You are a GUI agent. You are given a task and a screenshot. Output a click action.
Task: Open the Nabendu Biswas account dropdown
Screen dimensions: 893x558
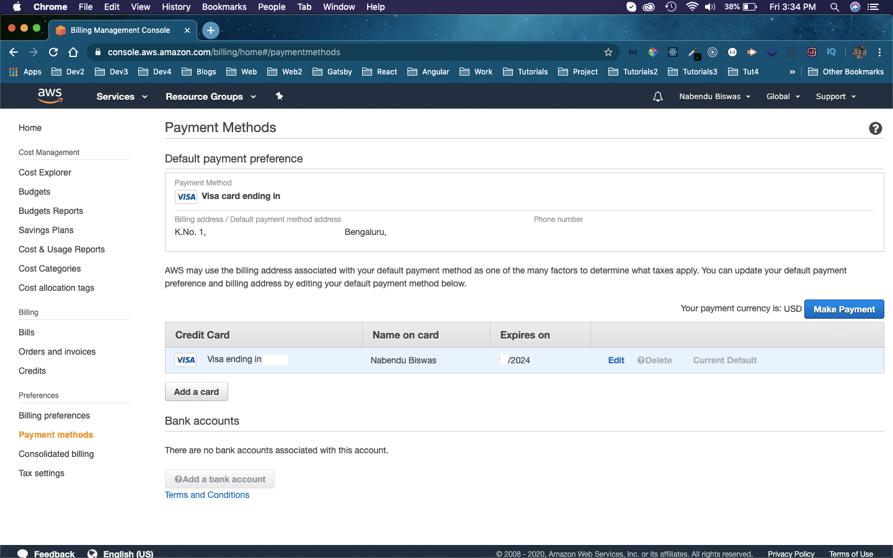[714, 97]
